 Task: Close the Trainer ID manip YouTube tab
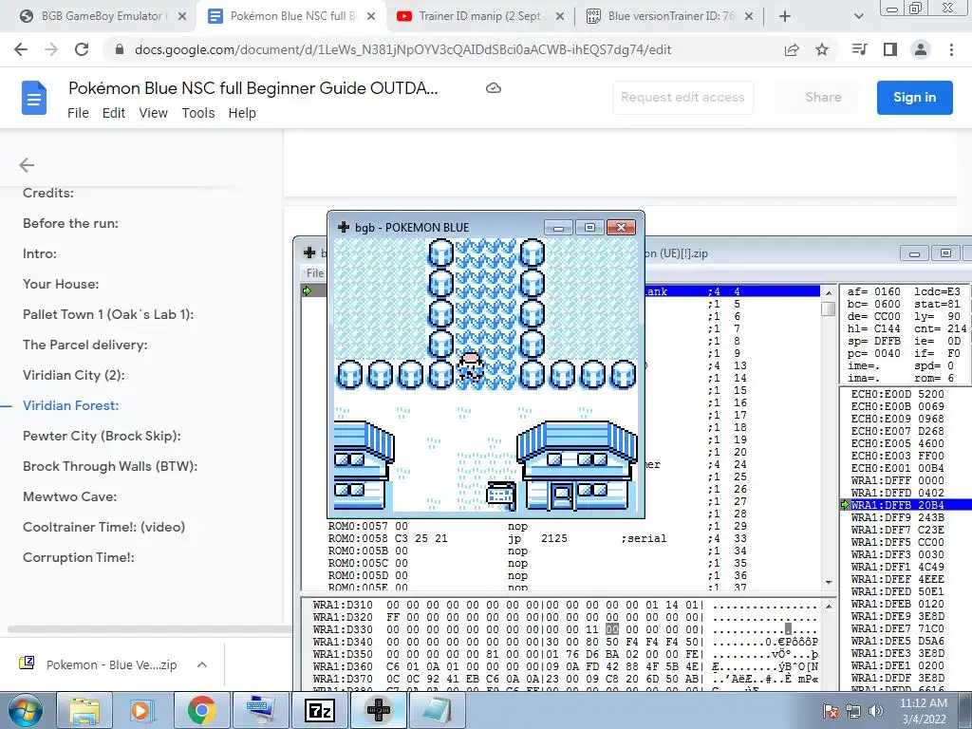[559, 16]
